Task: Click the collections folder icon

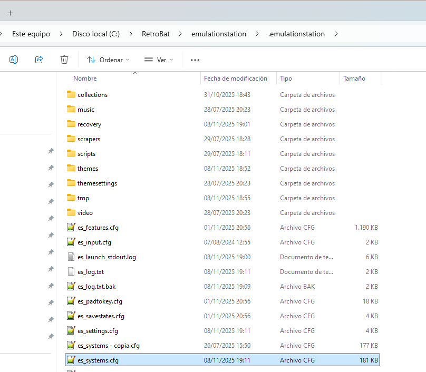Action: [71, 95]
